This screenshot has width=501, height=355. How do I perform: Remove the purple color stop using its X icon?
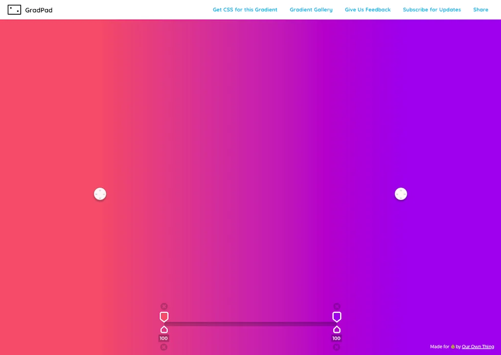tap(337, 306)
